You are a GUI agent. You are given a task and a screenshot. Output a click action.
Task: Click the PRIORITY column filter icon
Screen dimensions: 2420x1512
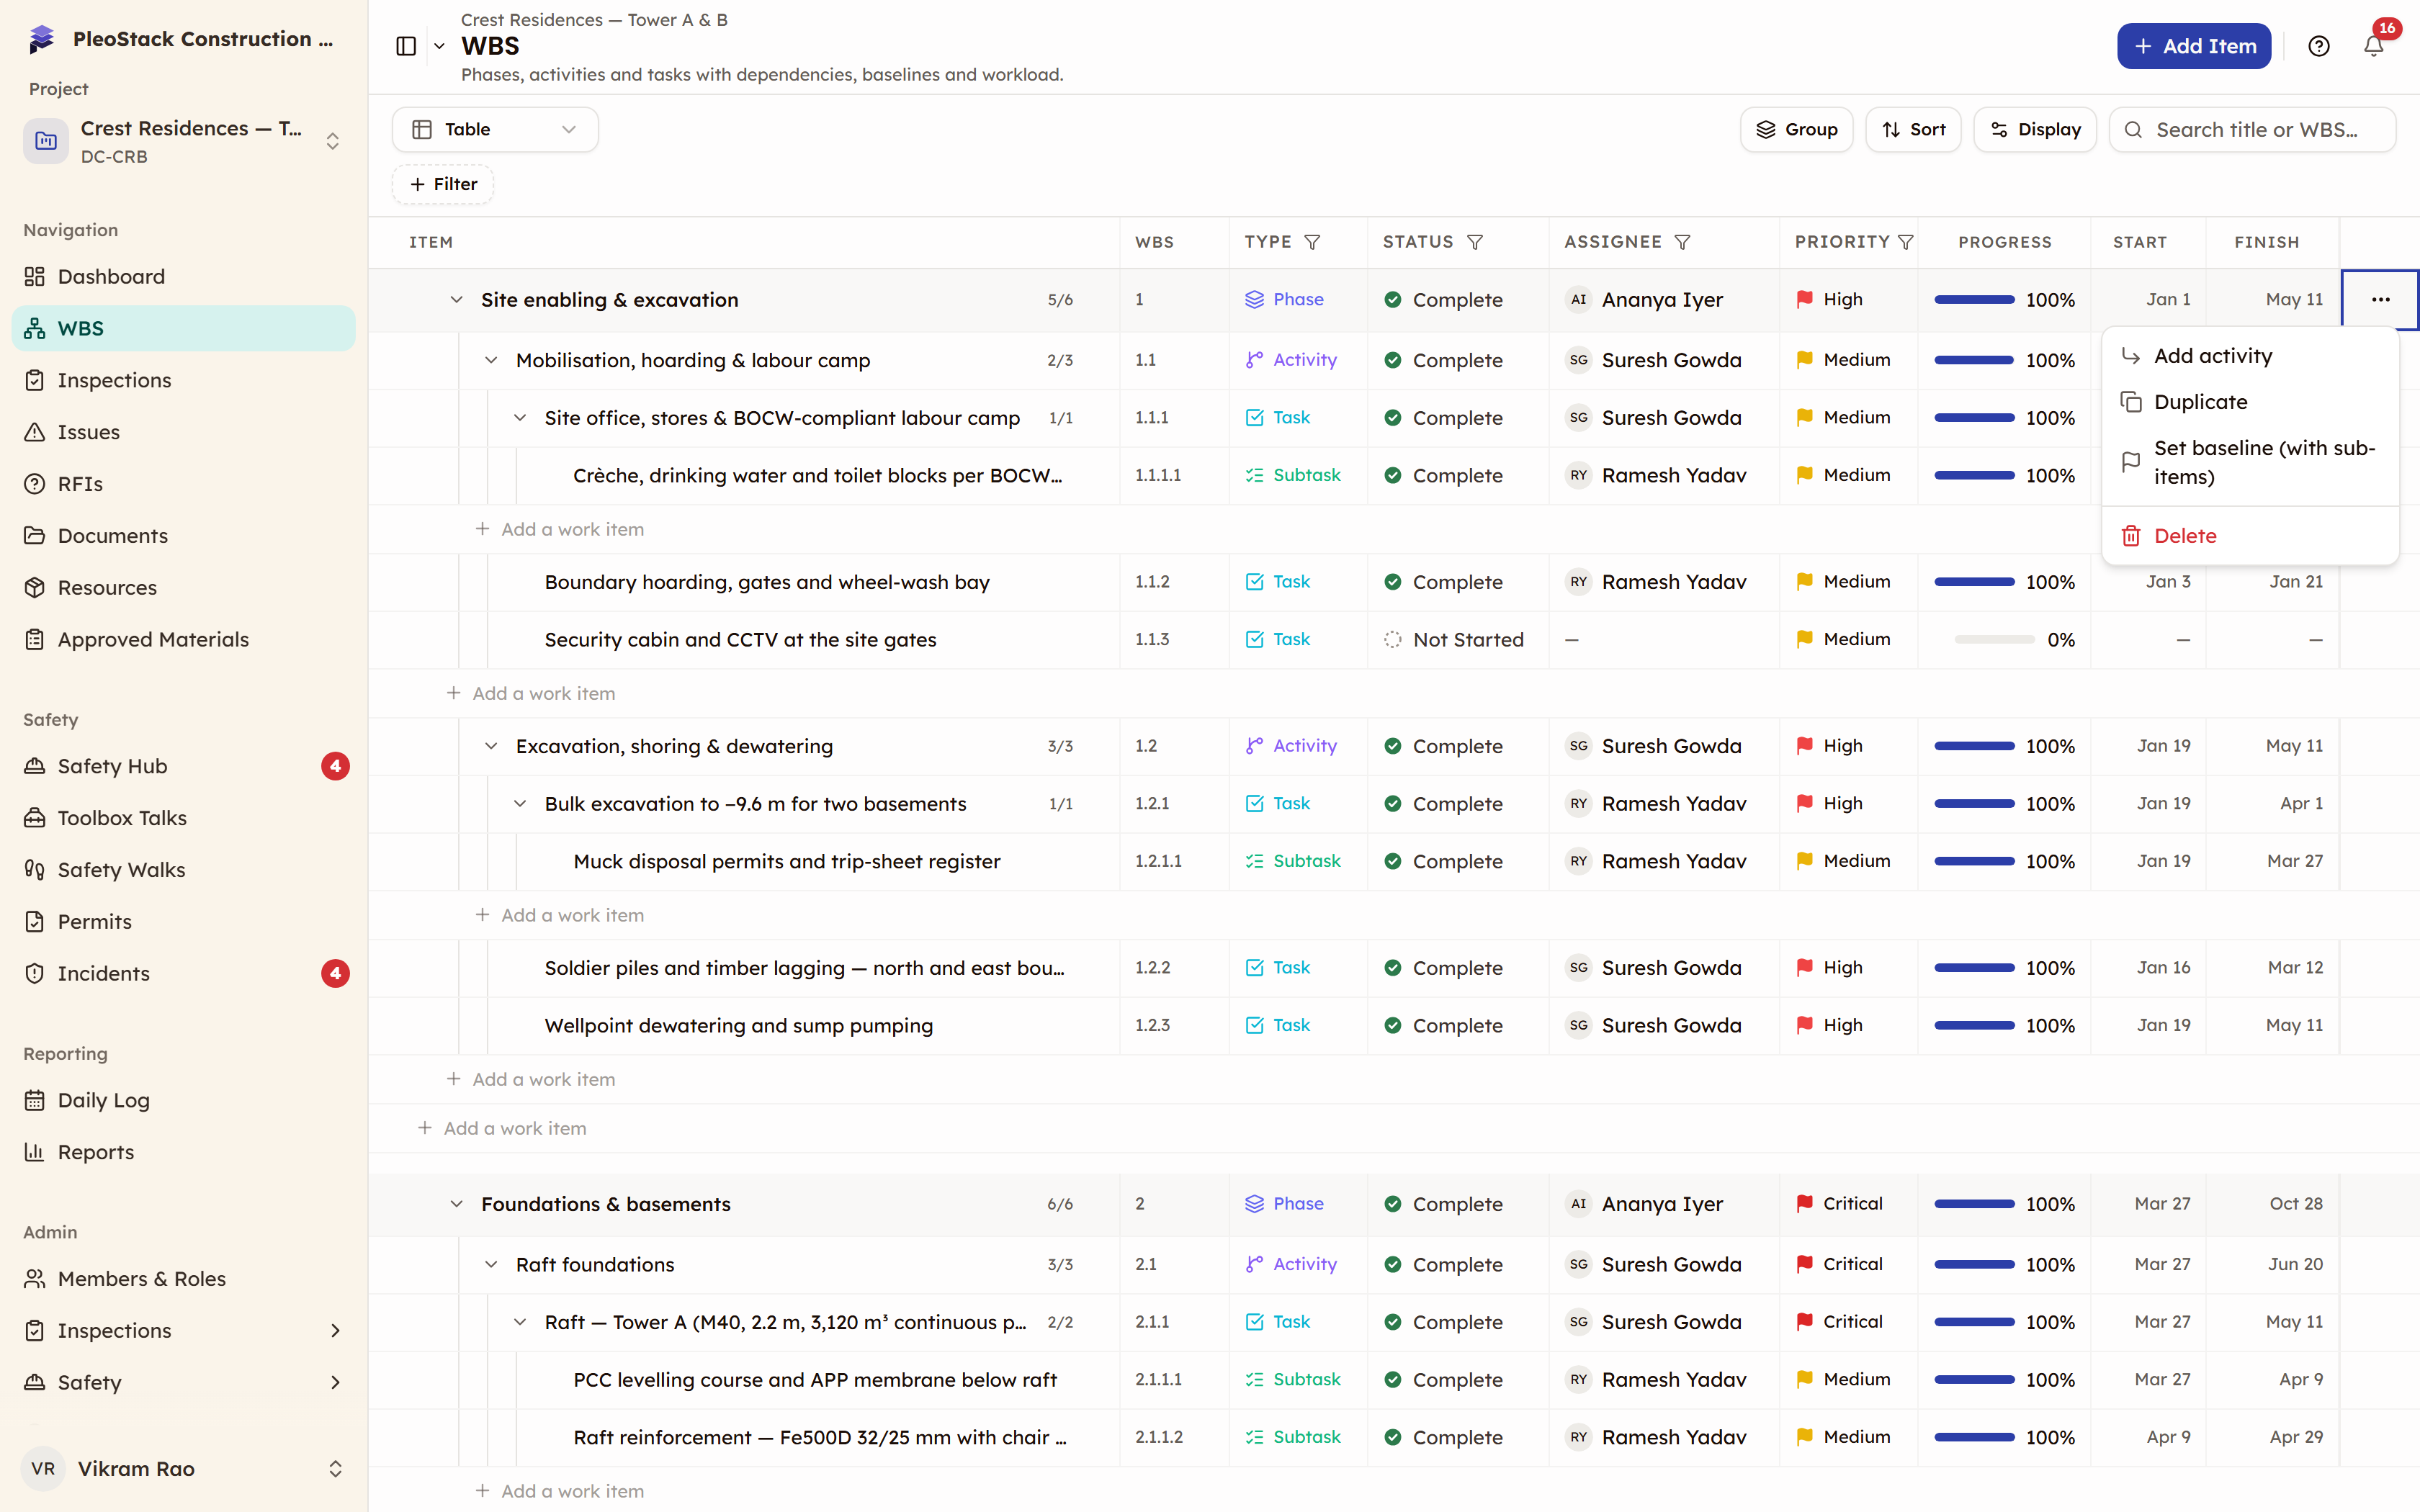pos(1905,242)
